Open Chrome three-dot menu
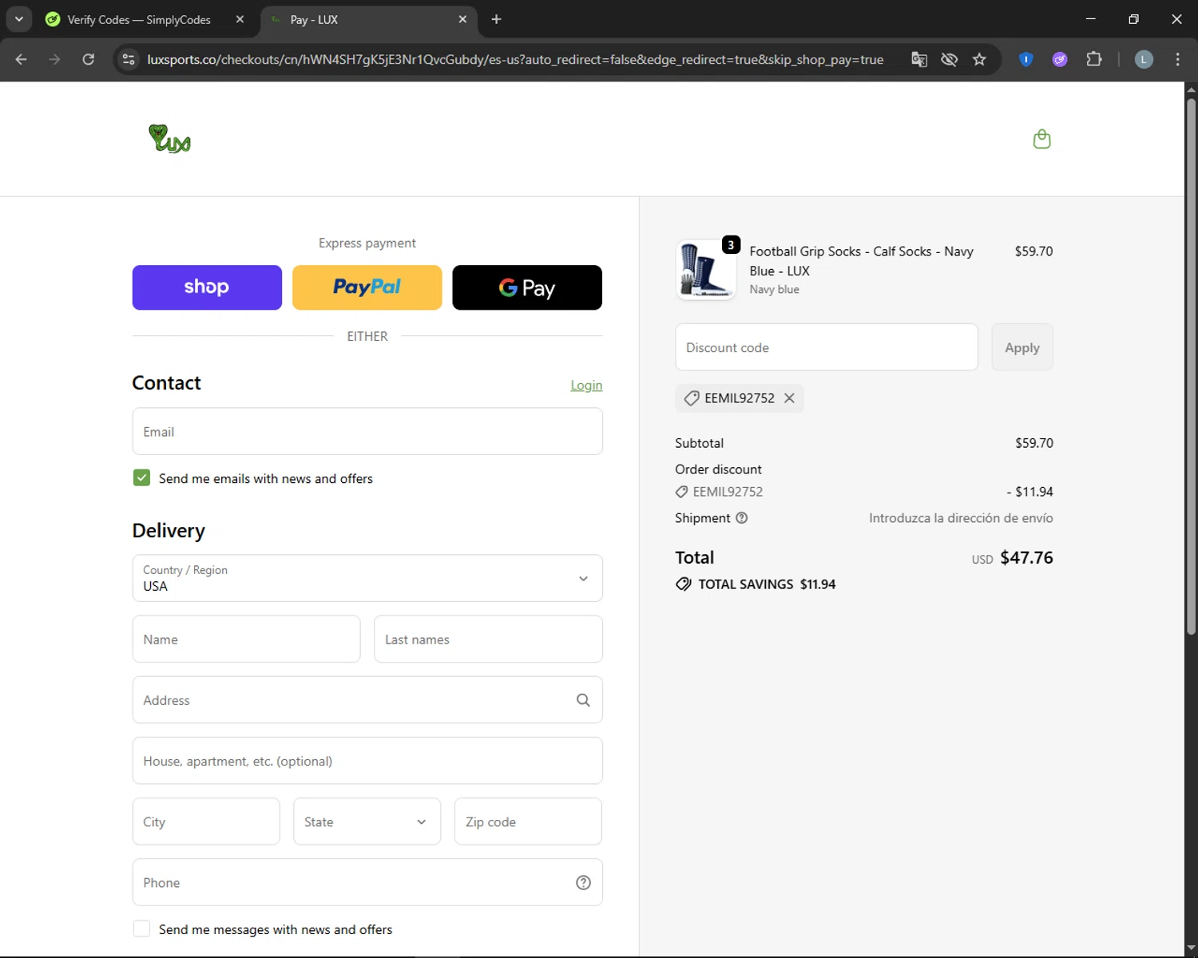The image size is (1198, 958). coord(1177,59)
